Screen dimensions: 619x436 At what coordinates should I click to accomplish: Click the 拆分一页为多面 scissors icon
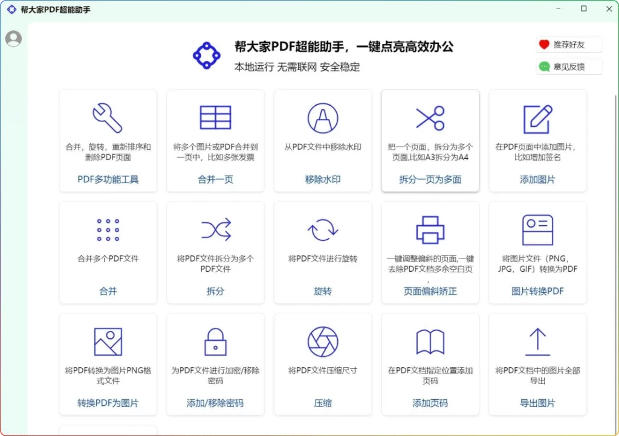click(x=430, y=118)
